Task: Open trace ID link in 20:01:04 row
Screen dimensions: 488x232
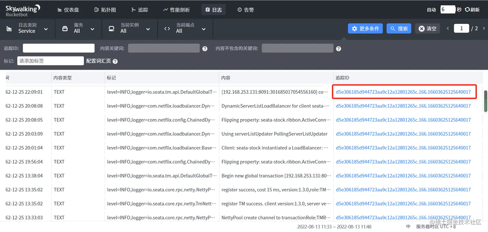Action: point(403,148)
